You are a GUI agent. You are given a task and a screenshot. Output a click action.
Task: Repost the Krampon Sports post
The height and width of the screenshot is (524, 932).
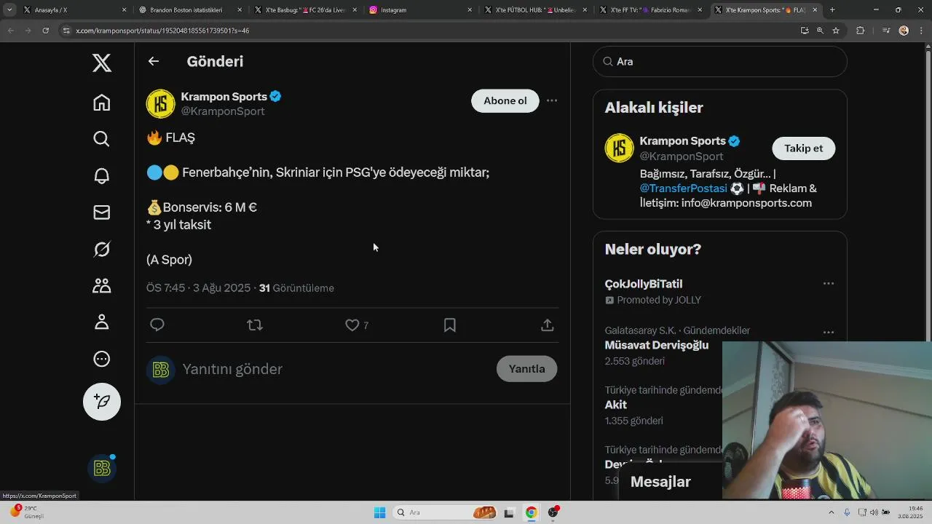(x=255, y=325)
